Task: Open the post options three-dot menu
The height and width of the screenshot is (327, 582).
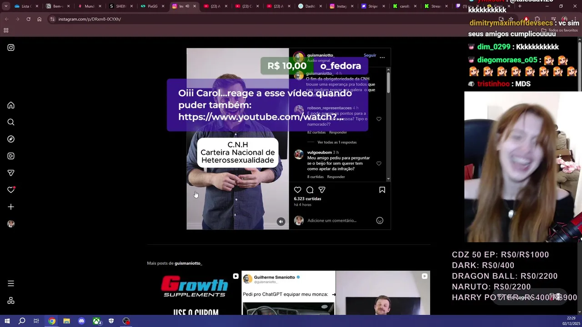Action: click(382, 57)
